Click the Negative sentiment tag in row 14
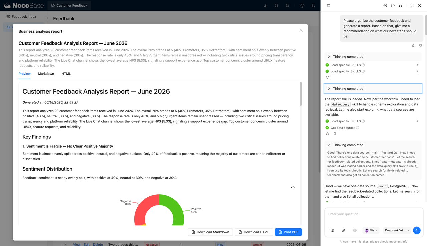 pos(152,244)
